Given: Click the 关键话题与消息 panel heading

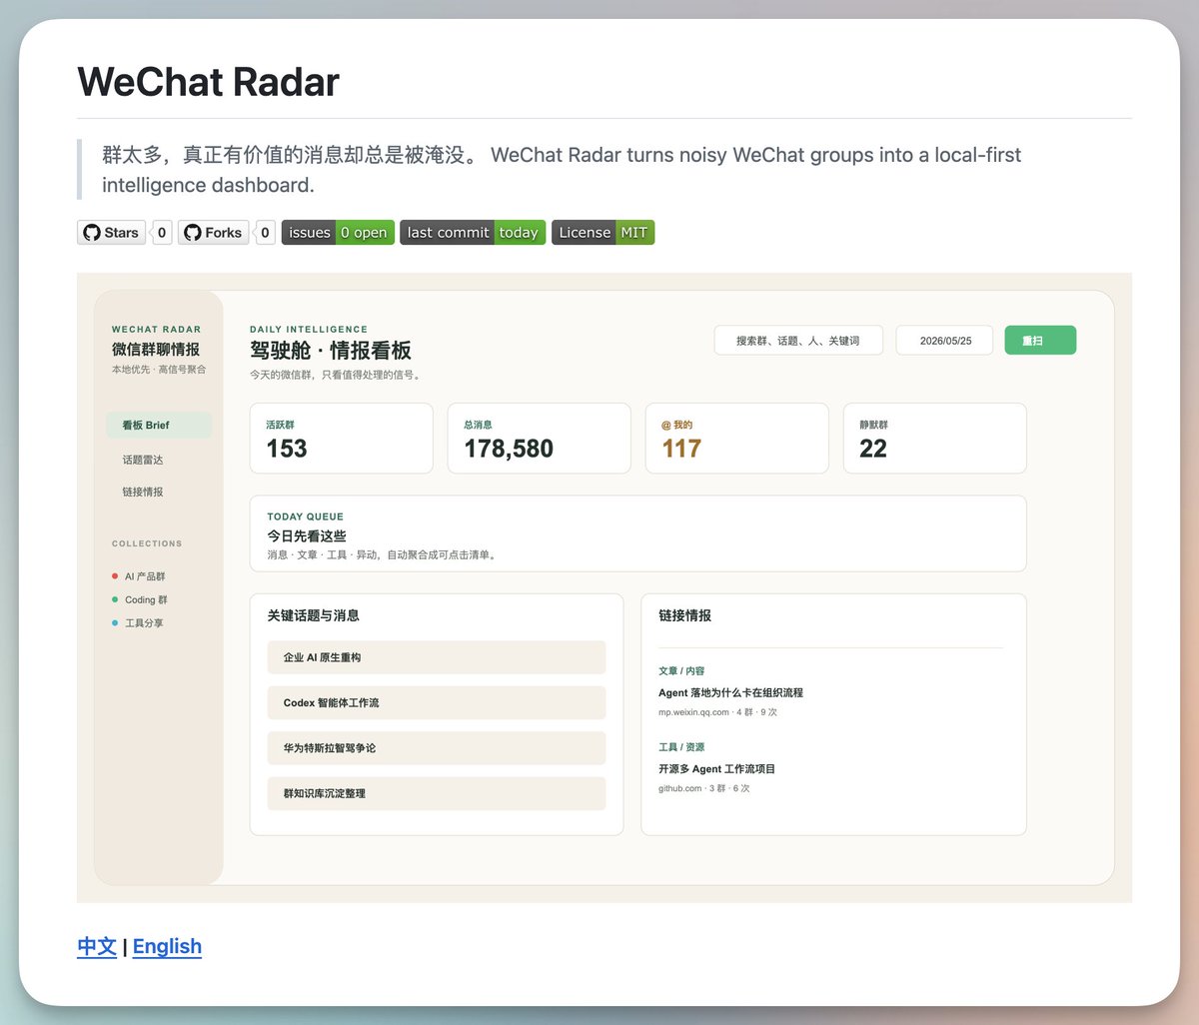Looking at the screenshot, I should click(313, 615).
